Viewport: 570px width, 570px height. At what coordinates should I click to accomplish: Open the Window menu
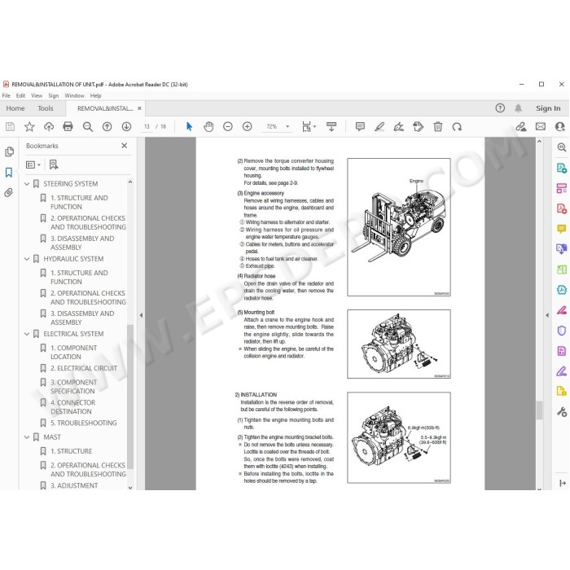pyautogui.click(x=74, y=95)
